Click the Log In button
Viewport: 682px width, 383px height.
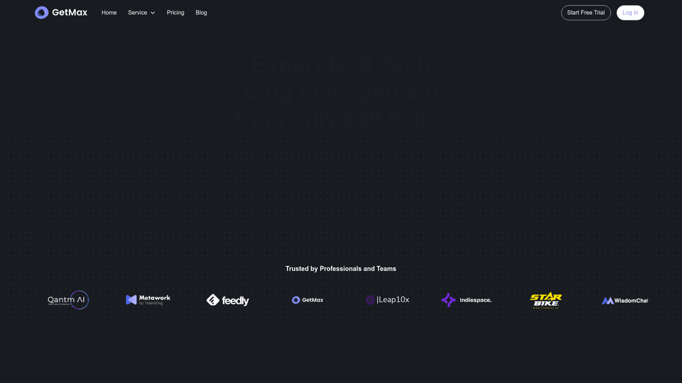[630, 12]
